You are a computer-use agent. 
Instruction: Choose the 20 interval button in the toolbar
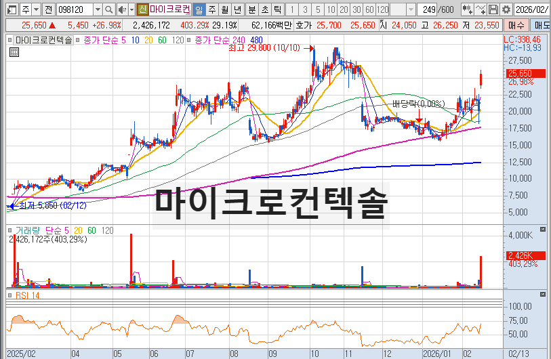pyautogui.click(x=344, y=9)
